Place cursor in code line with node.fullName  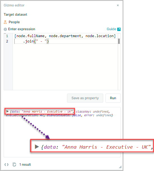[x=65, y=36]
